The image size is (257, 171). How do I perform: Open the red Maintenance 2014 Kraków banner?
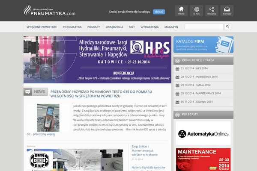pos(203,159)
